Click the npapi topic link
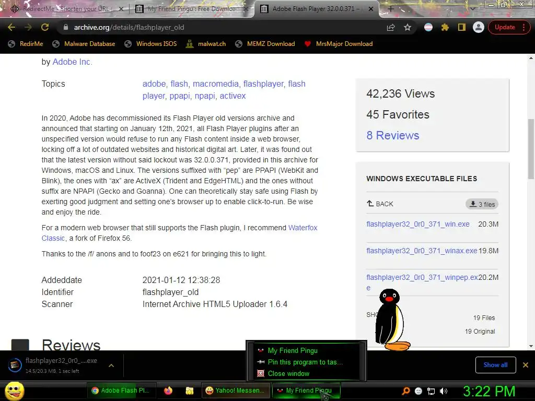 tap(205, 96)
